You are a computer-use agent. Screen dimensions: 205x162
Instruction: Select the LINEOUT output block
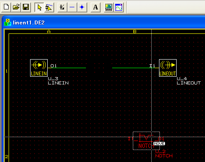click(x=168, y=68)
